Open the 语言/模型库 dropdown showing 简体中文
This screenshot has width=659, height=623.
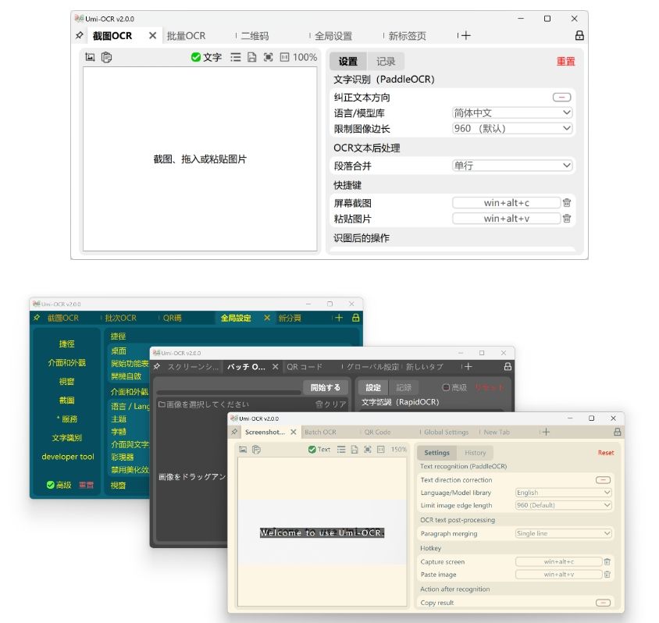tap(512, 113)
